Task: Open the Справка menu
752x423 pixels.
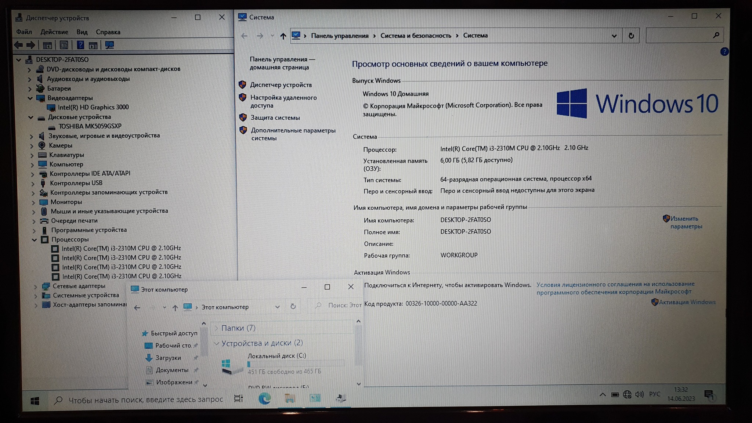Action: click(108, 32)
